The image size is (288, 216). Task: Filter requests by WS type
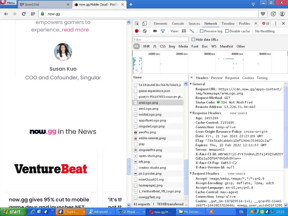coord(214,46)
